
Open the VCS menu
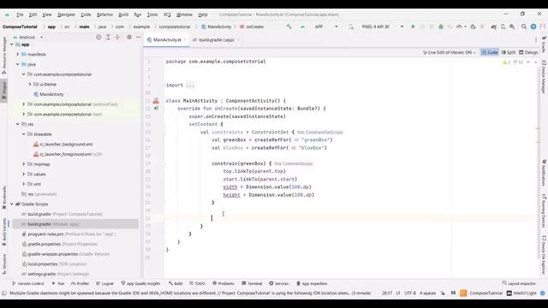[167, 15]
